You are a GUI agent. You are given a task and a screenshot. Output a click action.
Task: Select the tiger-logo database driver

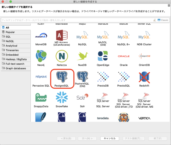pyautogui.click(x=124, y=117)
